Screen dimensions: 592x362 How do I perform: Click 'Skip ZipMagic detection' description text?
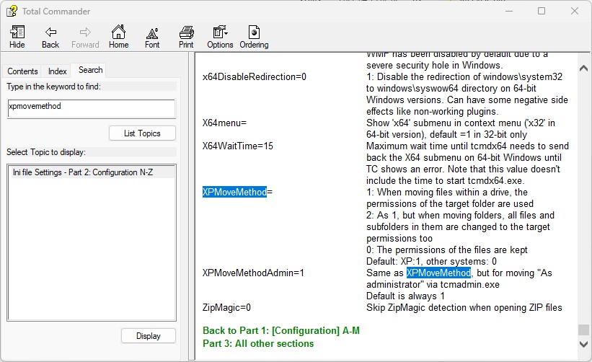click(x=464, y=308)
